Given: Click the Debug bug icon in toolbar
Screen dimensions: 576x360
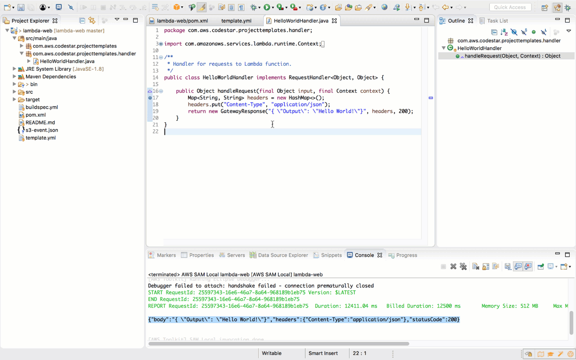Looking at the screenshot, I should (253, 7).
